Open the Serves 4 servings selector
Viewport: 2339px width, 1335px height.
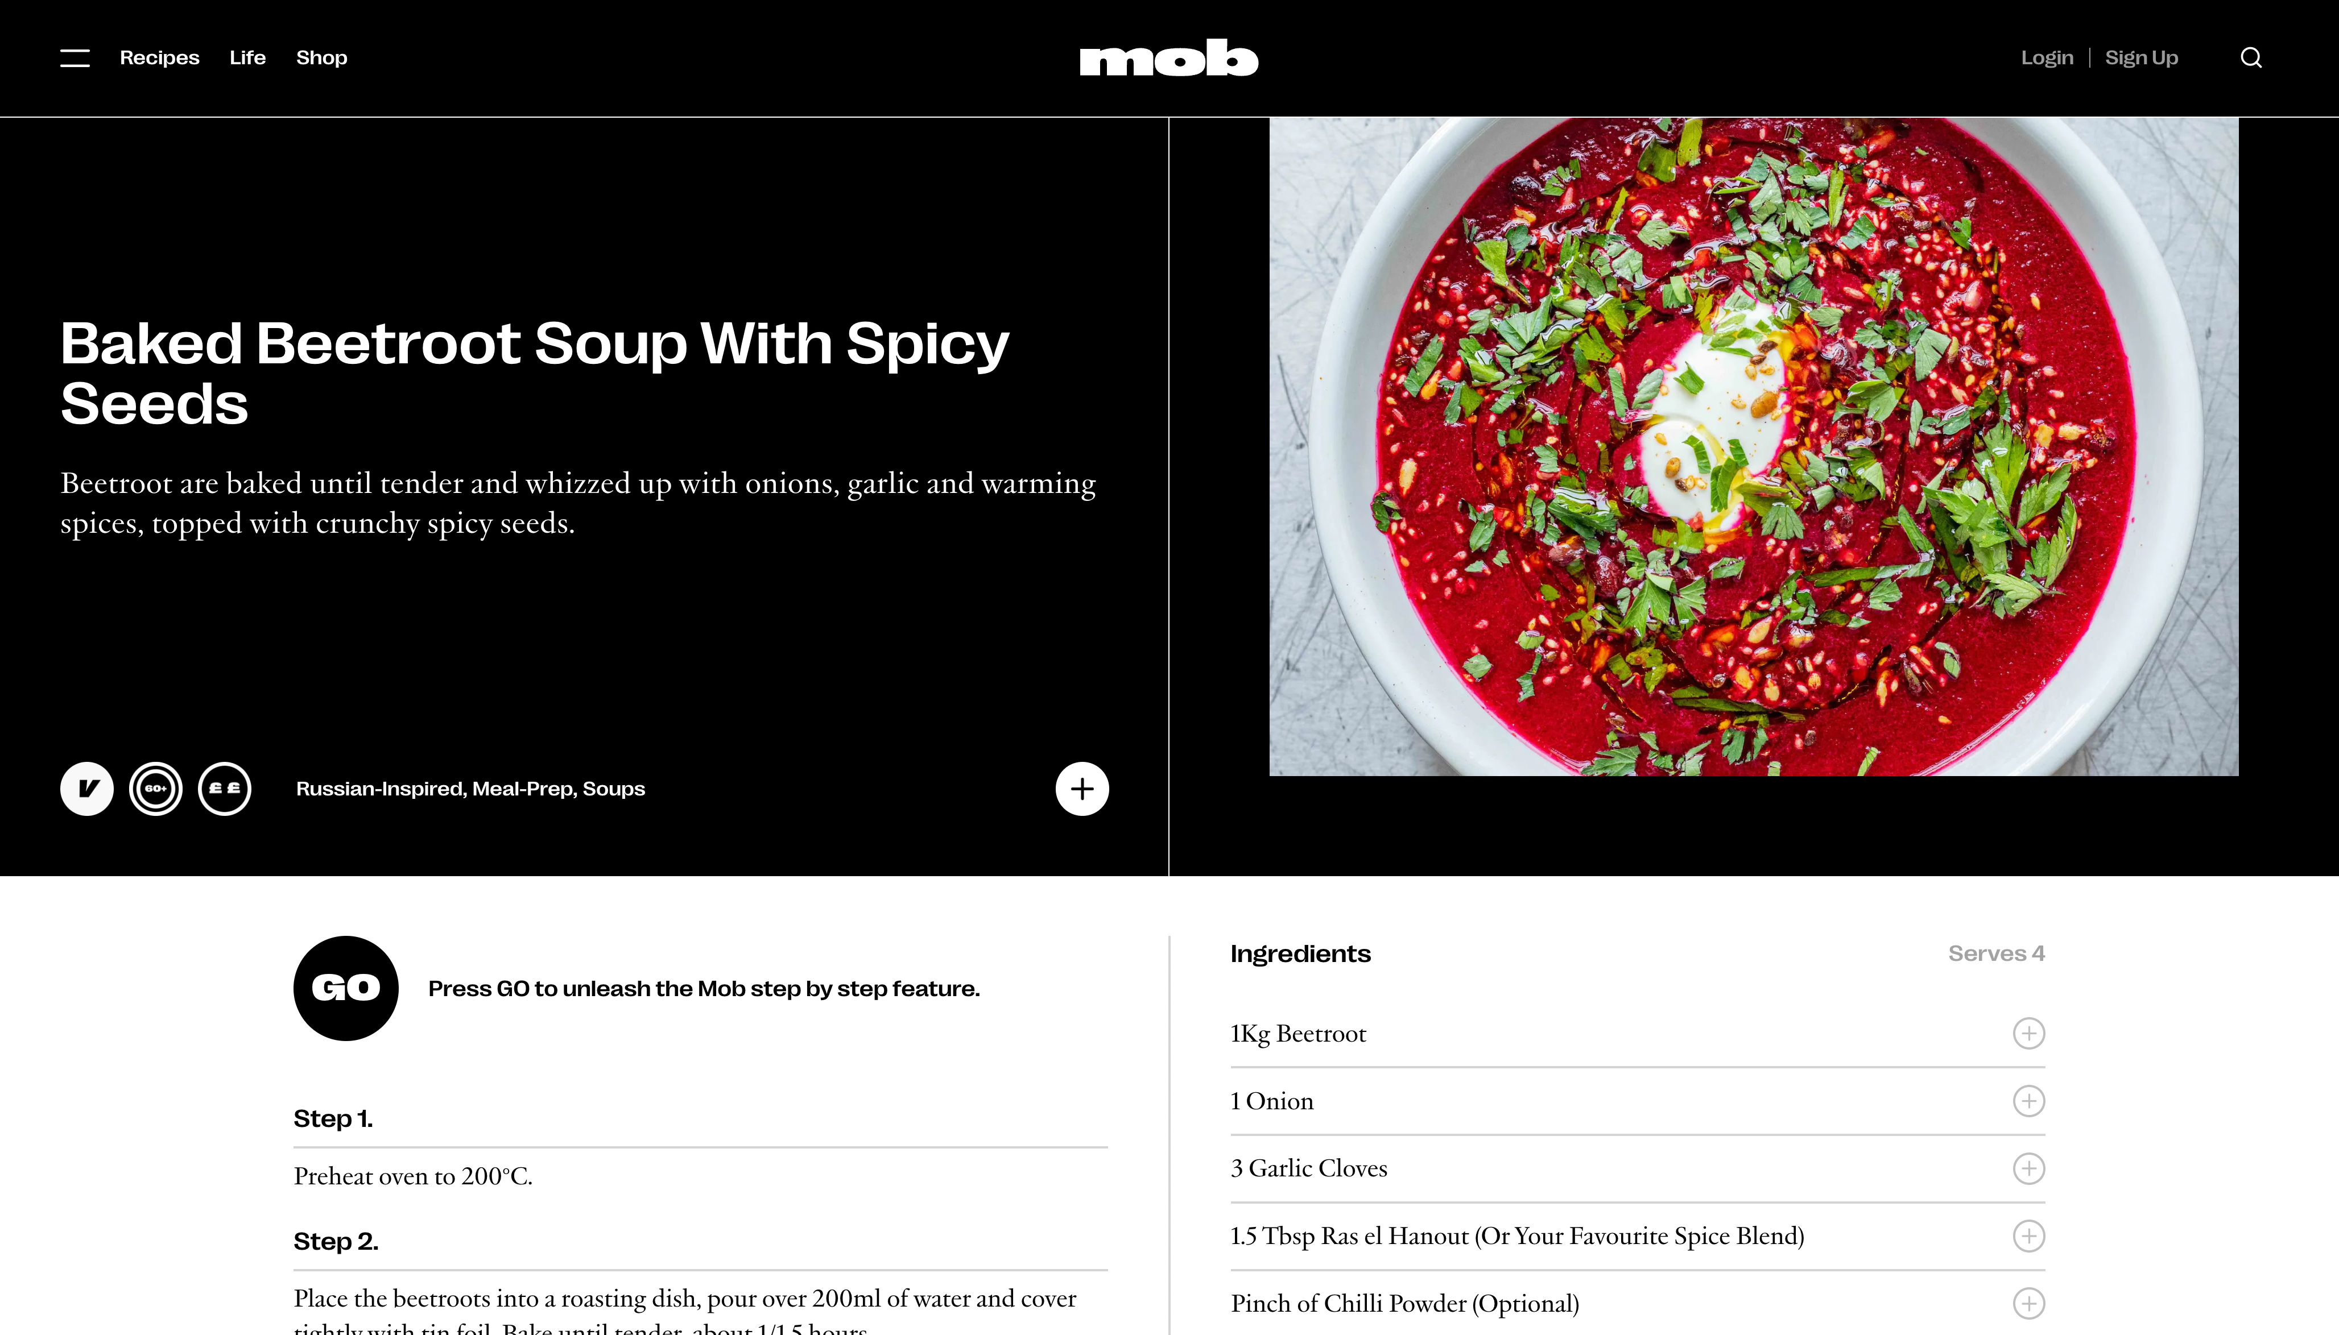1996,953
